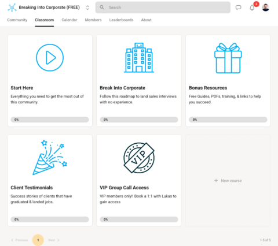Image resolution: width=278 pixels, height=246 pixels.
Task: Click the community network logo icon
Action: 12,8
